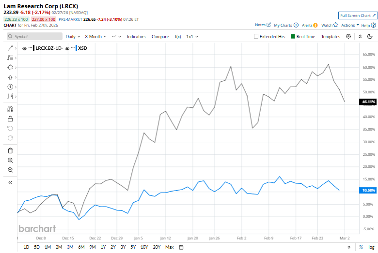
Task: Activate the magnet snap tool
Action: 10,109
